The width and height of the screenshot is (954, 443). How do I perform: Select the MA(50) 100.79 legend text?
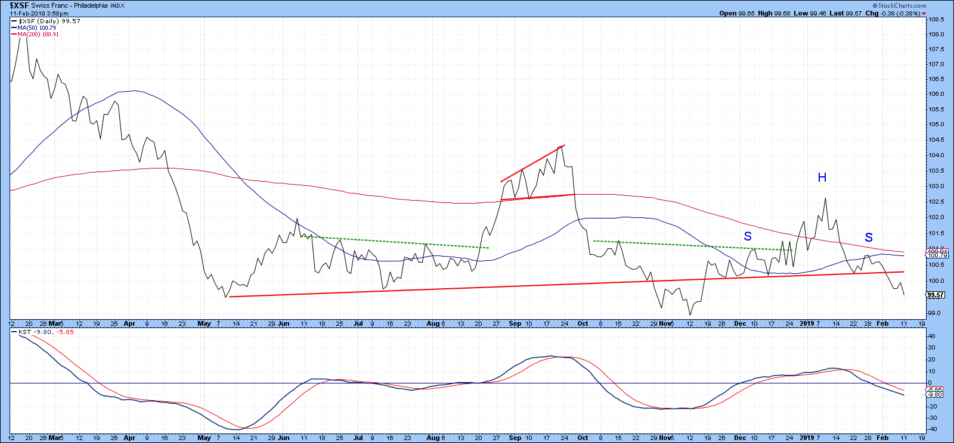pyautogui.click(x=36, y=28)
